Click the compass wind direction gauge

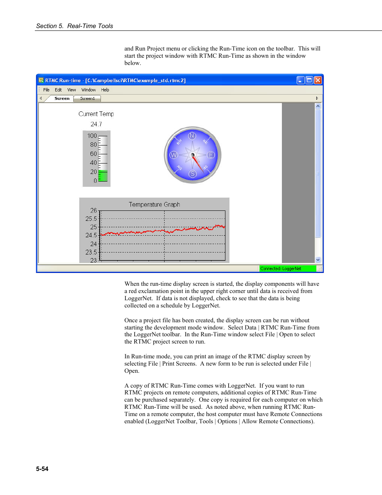pos(193,155)
